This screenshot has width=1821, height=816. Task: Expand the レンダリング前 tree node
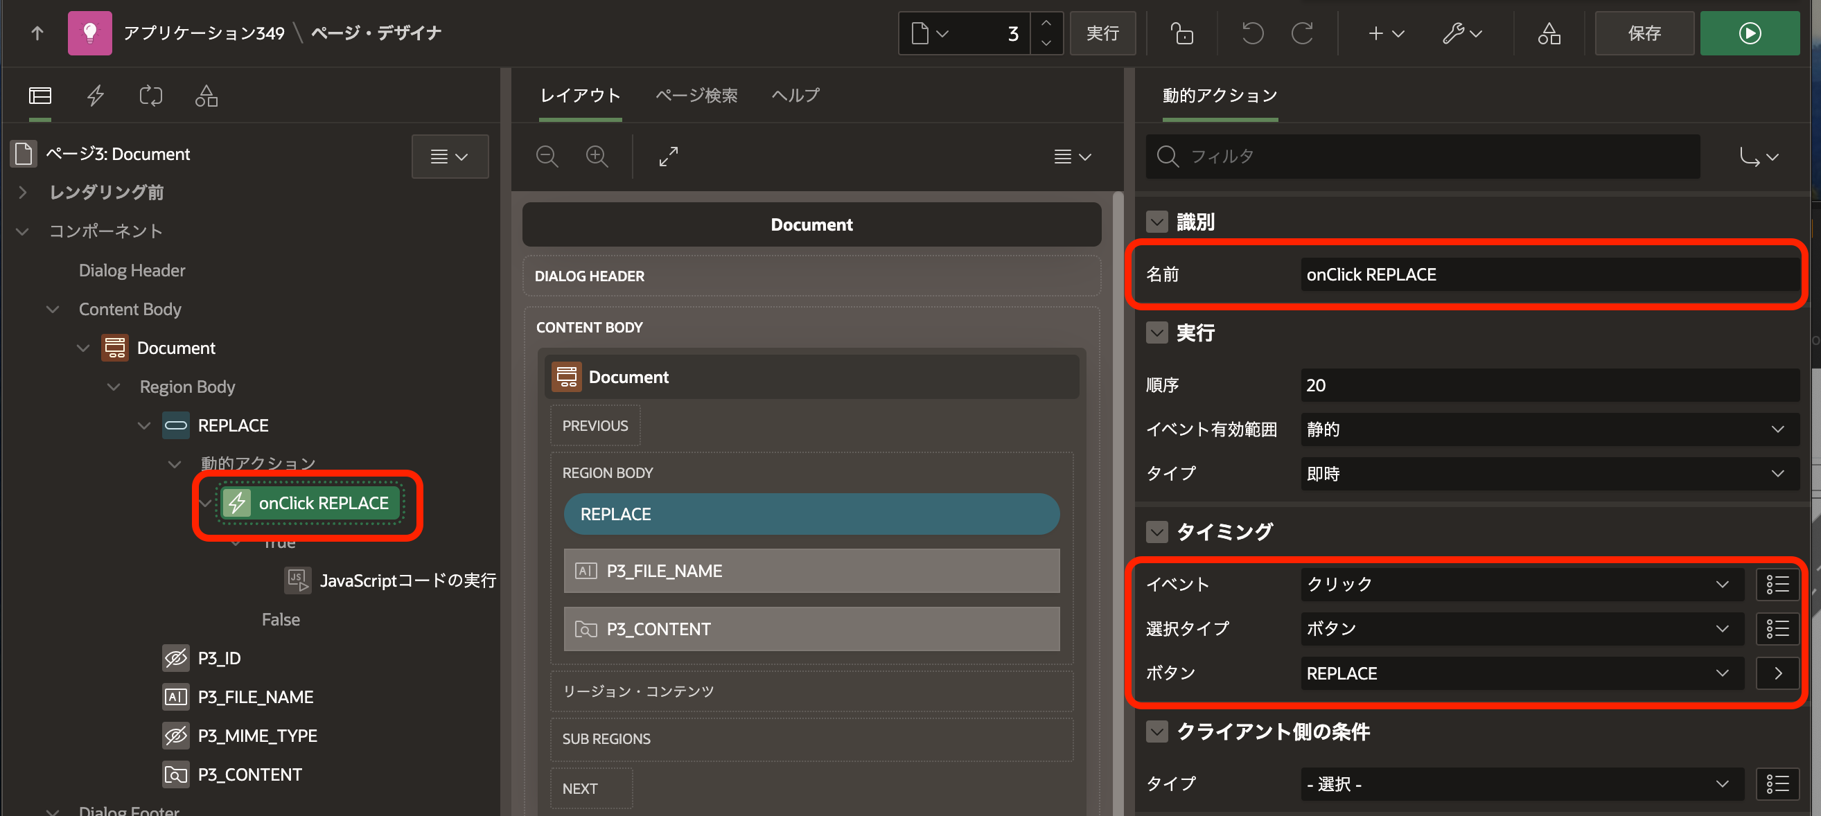(23, 192)
